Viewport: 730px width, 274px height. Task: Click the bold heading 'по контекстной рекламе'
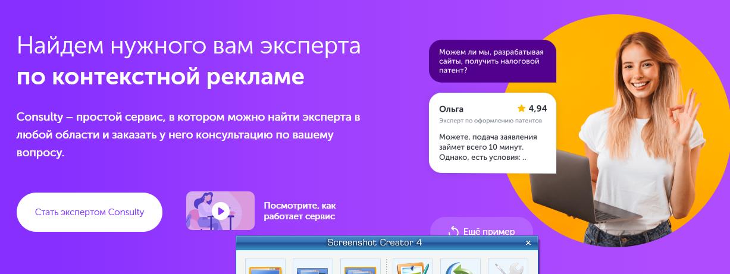[161, 76]
